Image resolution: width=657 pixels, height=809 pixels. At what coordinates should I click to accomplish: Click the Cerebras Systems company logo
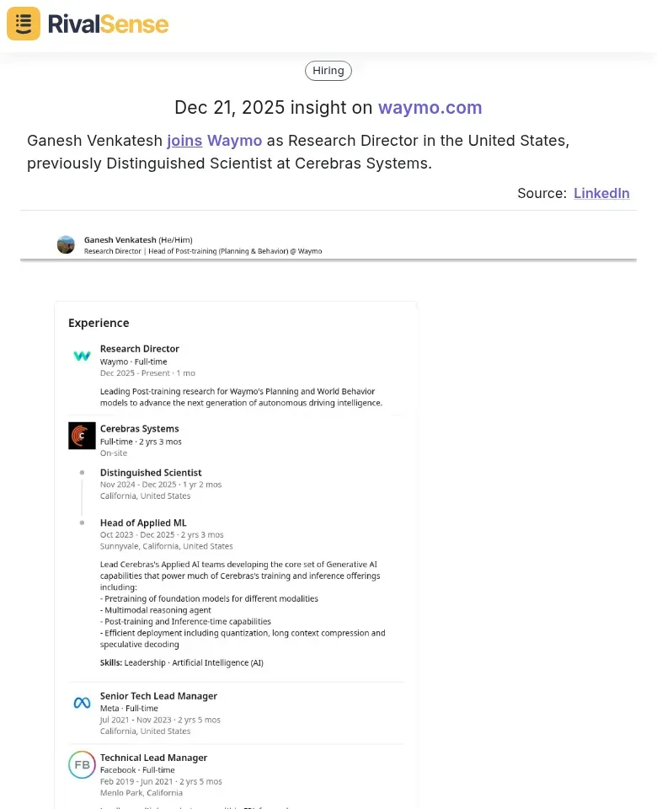(81, 435)
